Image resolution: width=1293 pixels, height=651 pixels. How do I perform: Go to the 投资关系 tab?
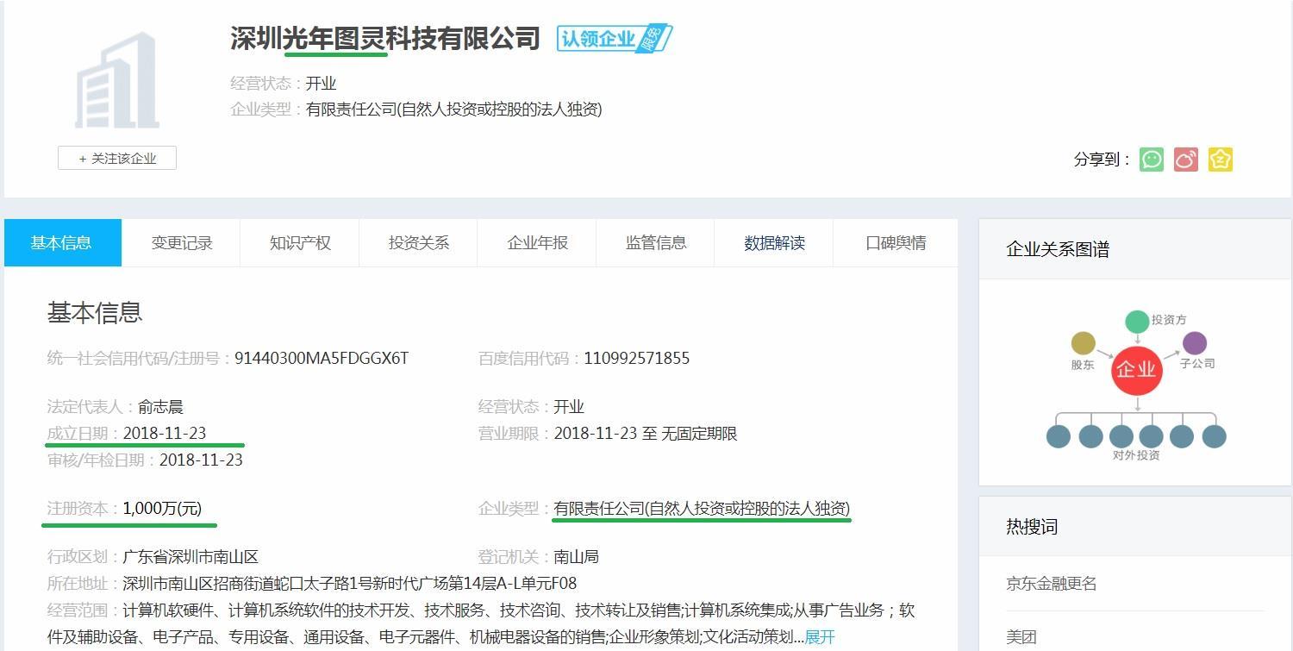click(x=418, y=242)
